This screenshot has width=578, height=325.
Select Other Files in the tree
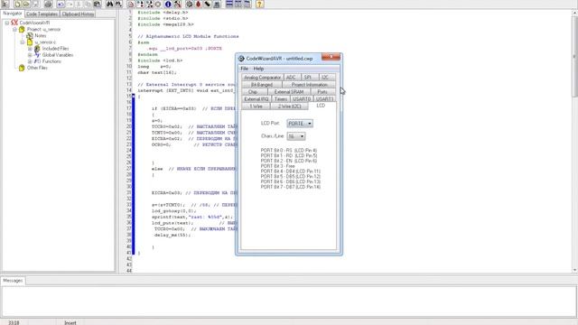tap(37, 68)
